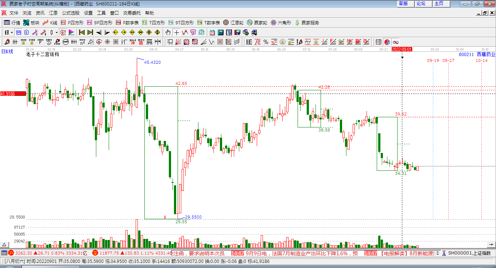Click the 10-14 red date marker
Image resolution: width=496 pixels, height=268 pixels.
click(481, 60)
